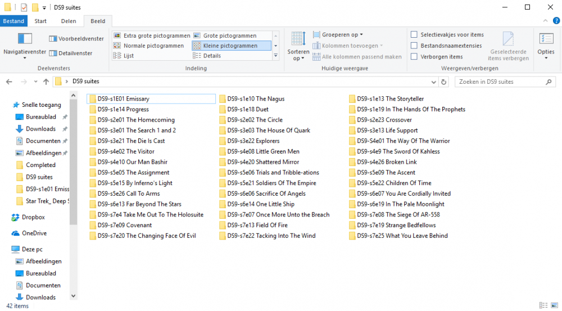This screenshot has height=311, width=562.
Task: Click DS9 suites in the address bar
Action: click(x=86, y=82)
